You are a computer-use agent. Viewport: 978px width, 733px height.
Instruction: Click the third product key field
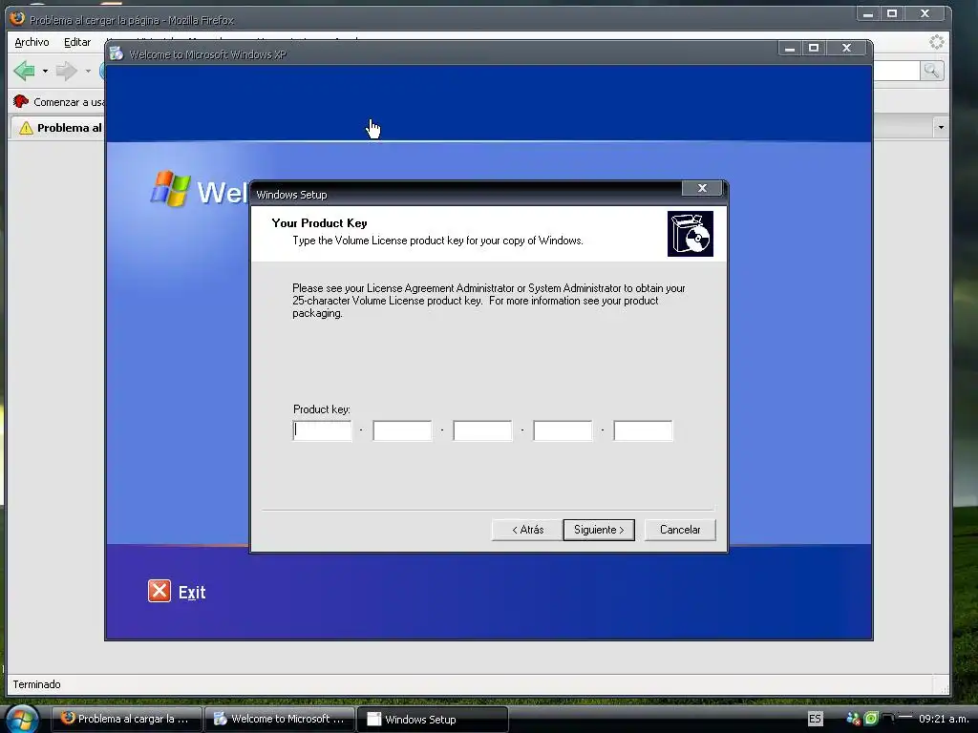pos(482,430)
